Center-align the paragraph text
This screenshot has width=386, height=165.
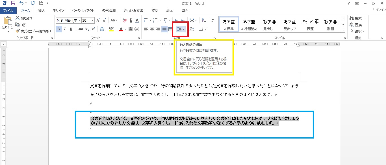tap(152, 29)
